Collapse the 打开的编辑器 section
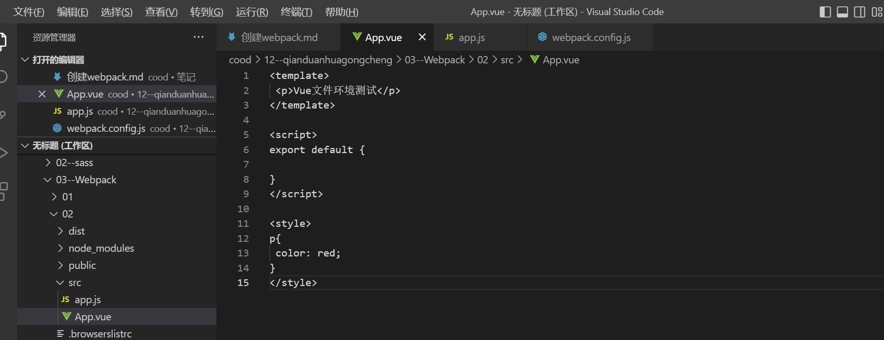The height and width of the screenshot is (340, 884). click(x=24, y=60)
